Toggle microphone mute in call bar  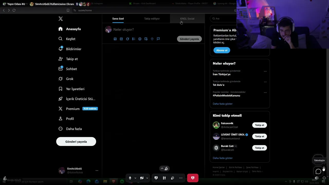(130, 178)
